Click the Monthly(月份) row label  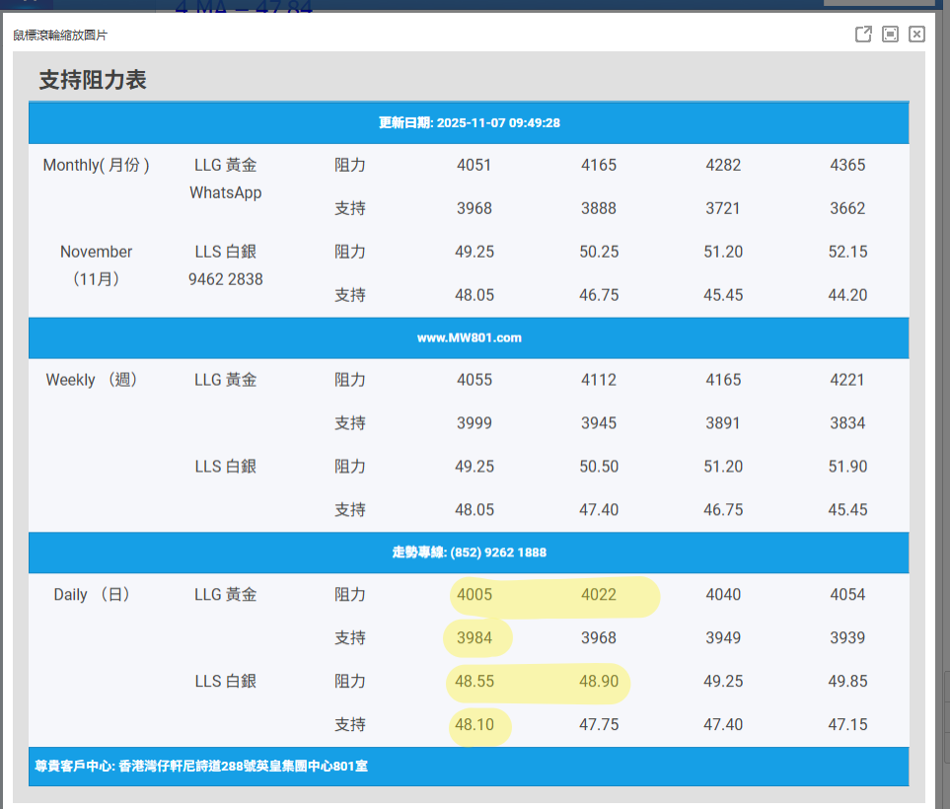coord(96,165)
